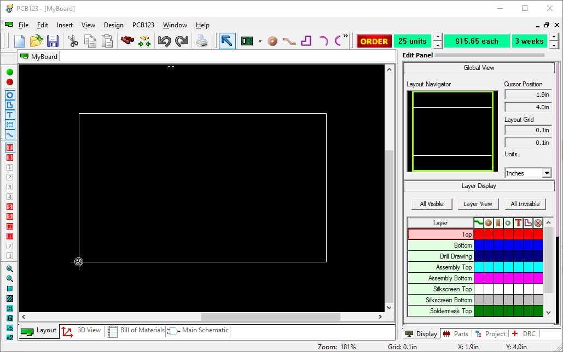
Task: Click the ORDER button
Action: point(374,41)
